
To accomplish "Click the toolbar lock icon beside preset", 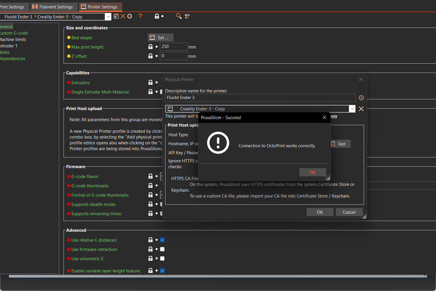I will [157, 16].
